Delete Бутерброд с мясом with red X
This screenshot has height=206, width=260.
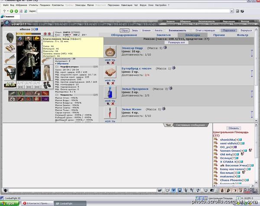coord(113,83)
